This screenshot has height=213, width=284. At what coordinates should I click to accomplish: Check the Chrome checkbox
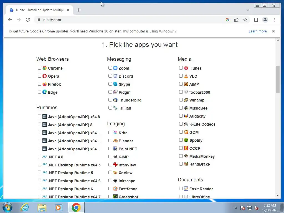coord(39,68)
